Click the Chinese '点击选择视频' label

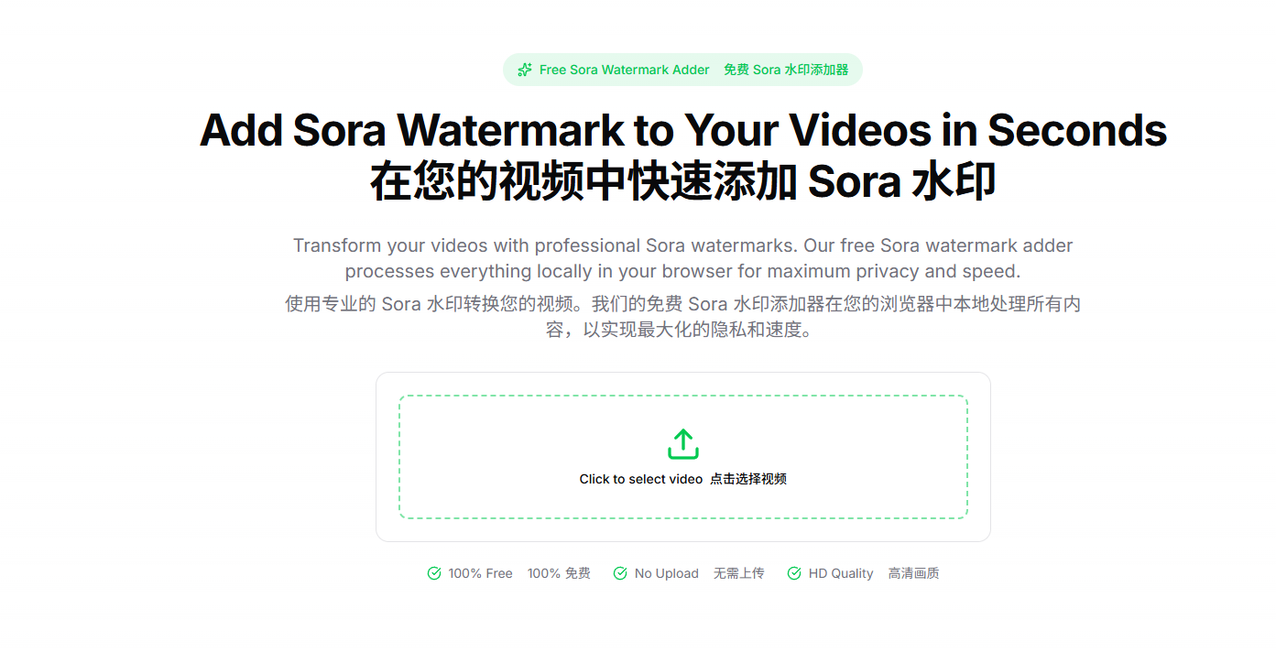click(x=748, y=479)
